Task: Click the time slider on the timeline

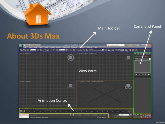Action: [27, 109]
